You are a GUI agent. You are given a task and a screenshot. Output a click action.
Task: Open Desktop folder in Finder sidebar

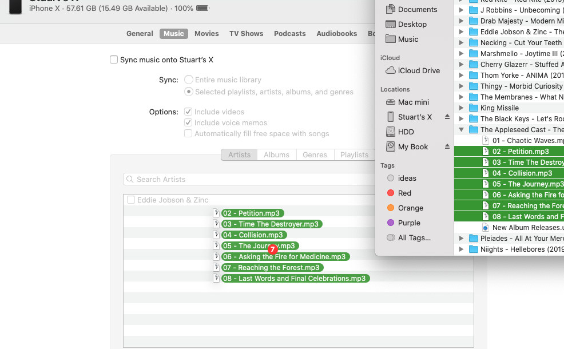click(406, 24)
